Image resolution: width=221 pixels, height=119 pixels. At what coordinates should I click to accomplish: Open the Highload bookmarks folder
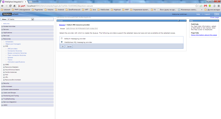point(116,10)
